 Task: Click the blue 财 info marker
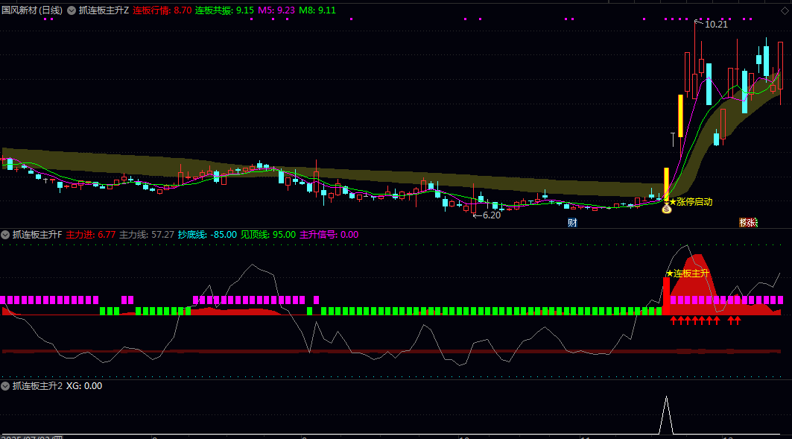[x=572, y=223]
